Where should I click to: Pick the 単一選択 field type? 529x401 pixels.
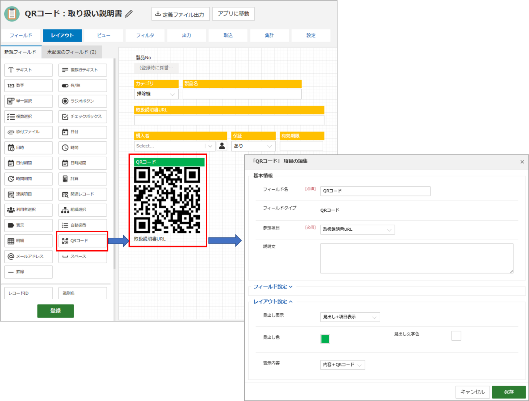click(28, 101)
